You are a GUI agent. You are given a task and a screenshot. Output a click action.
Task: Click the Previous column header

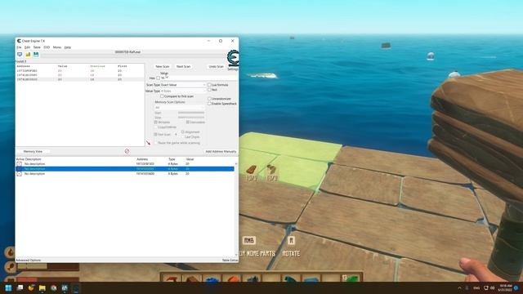click(97, 66)
